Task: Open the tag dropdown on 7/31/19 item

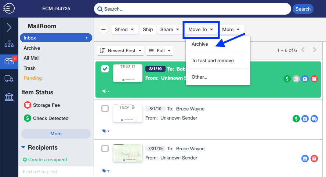Action: tap(106, 171)
